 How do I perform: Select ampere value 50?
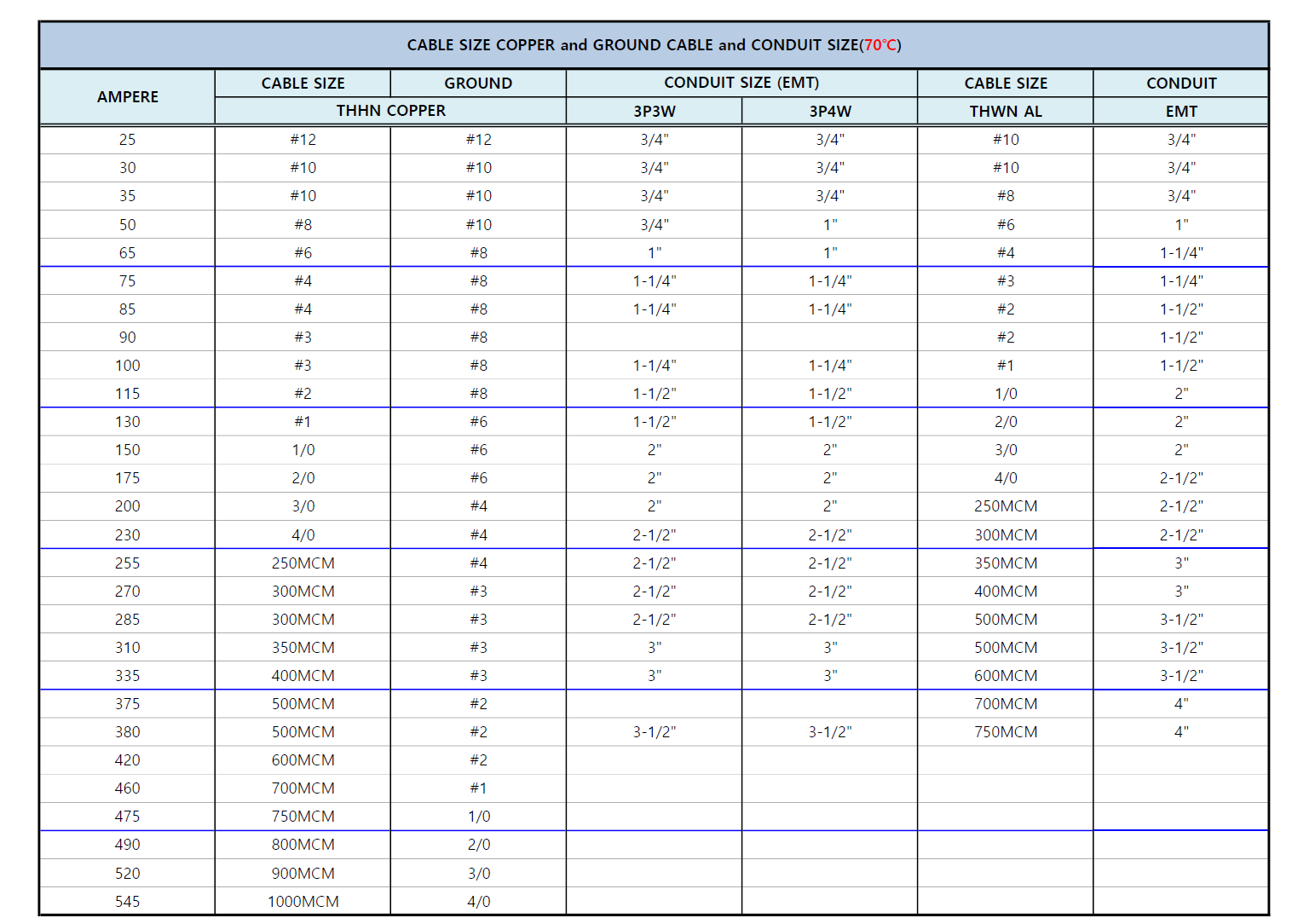tap(128, 225)
